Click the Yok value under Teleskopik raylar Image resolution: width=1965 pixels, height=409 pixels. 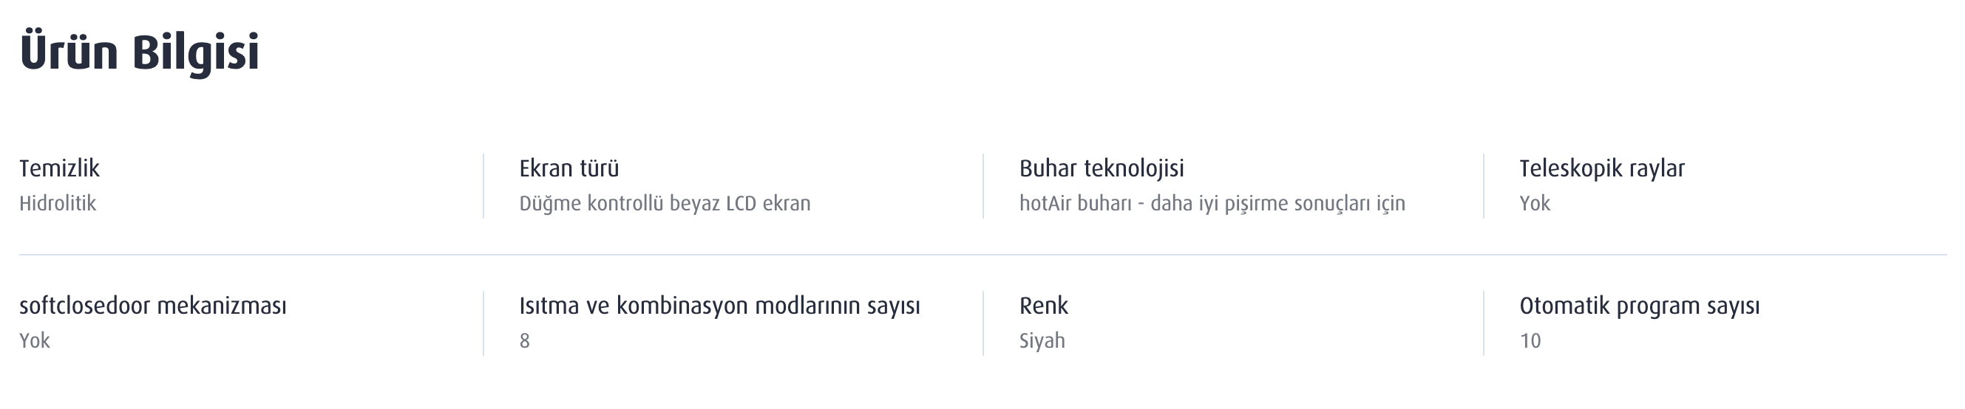1535,203
